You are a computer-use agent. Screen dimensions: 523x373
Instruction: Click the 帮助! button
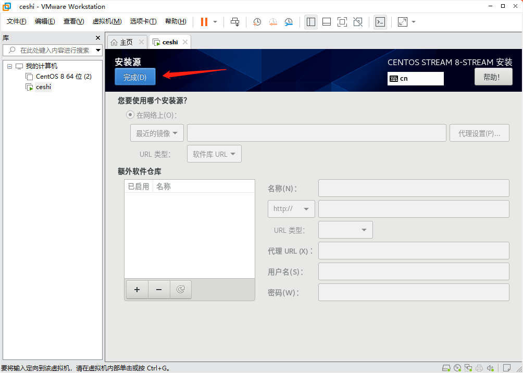(493, 77)
